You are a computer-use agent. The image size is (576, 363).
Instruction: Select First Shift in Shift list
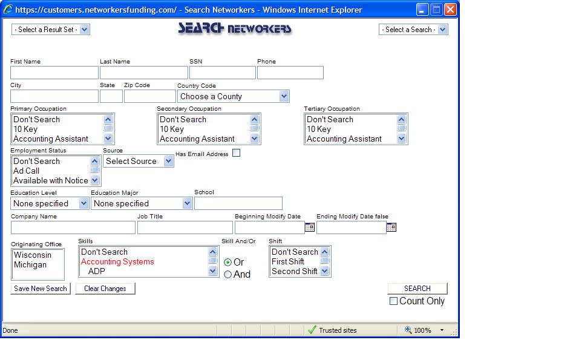[295, 261]
